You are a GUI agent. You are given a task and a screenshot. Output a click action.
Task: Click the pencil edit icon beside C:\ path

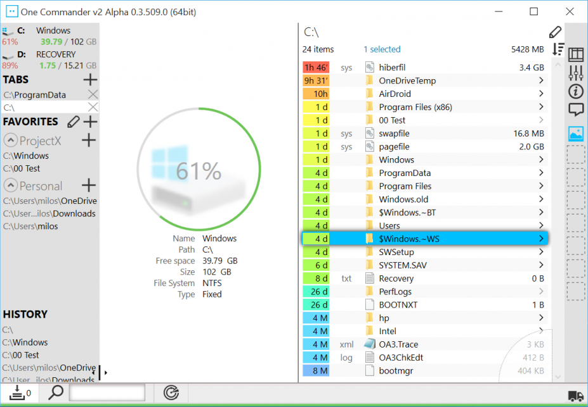pyautogui.click(x=555, y=32)
